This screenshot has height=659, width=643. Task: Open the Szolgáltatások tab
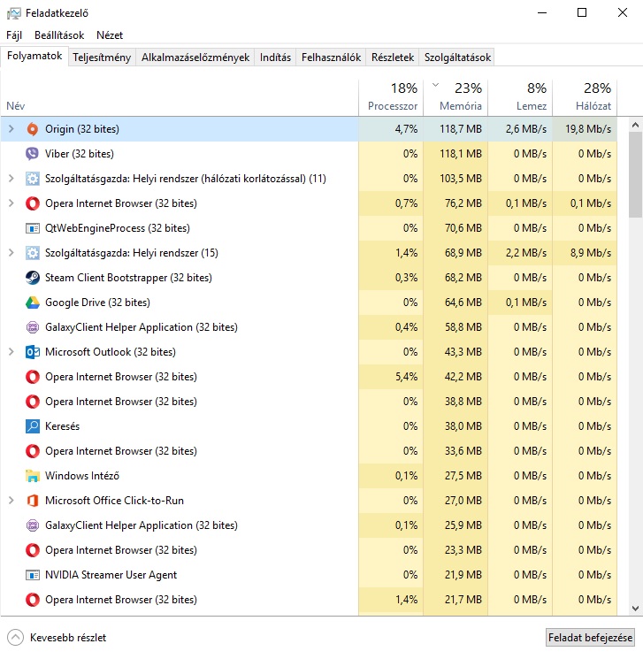[456, 57]
